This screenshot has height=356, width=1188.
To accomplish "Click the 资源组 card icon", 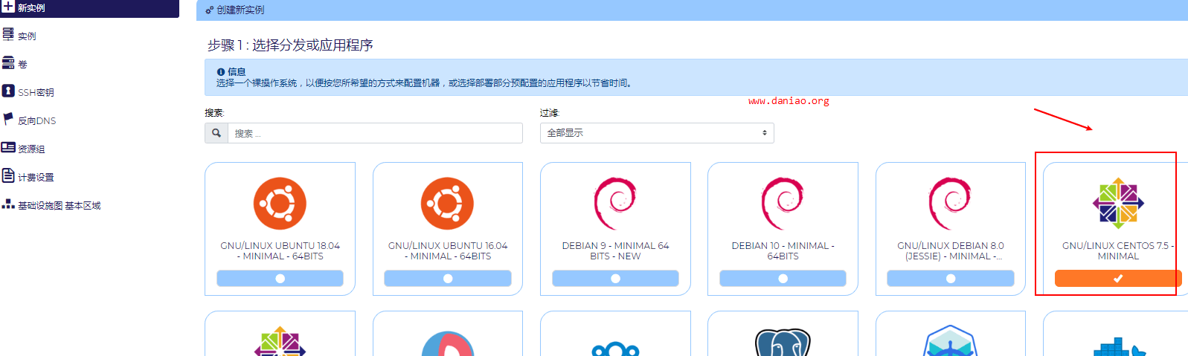I will coord(8,147).
